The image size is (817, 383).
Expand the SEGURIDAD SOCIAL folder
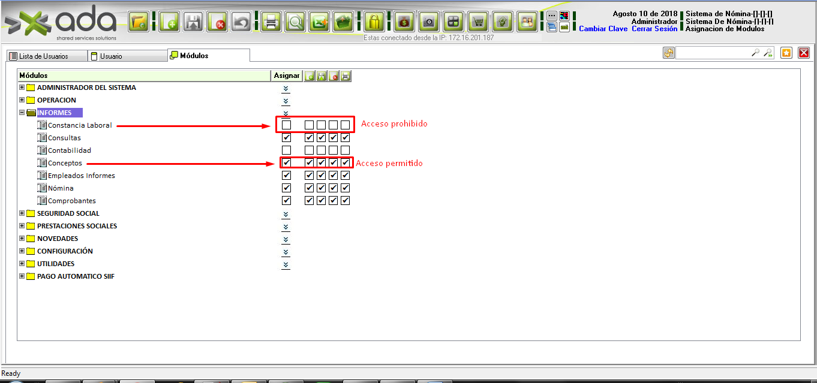(22, 213)
